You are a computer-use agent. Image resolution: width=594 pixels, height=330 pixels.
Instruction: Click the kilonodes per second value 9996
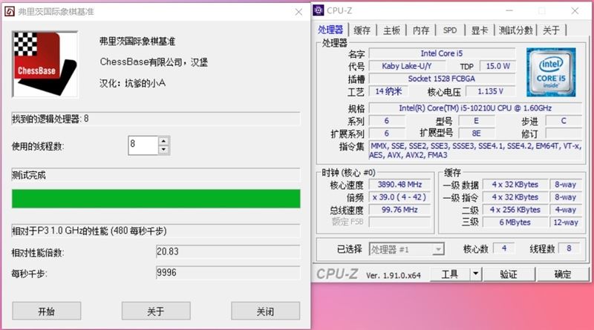(228, 272)
